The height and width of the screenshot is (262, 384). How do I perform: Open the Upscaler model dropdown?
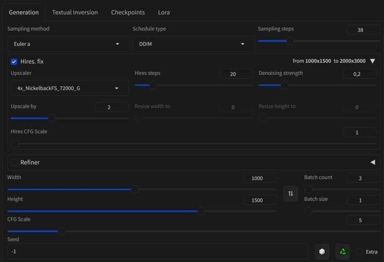tap(70, 88)
